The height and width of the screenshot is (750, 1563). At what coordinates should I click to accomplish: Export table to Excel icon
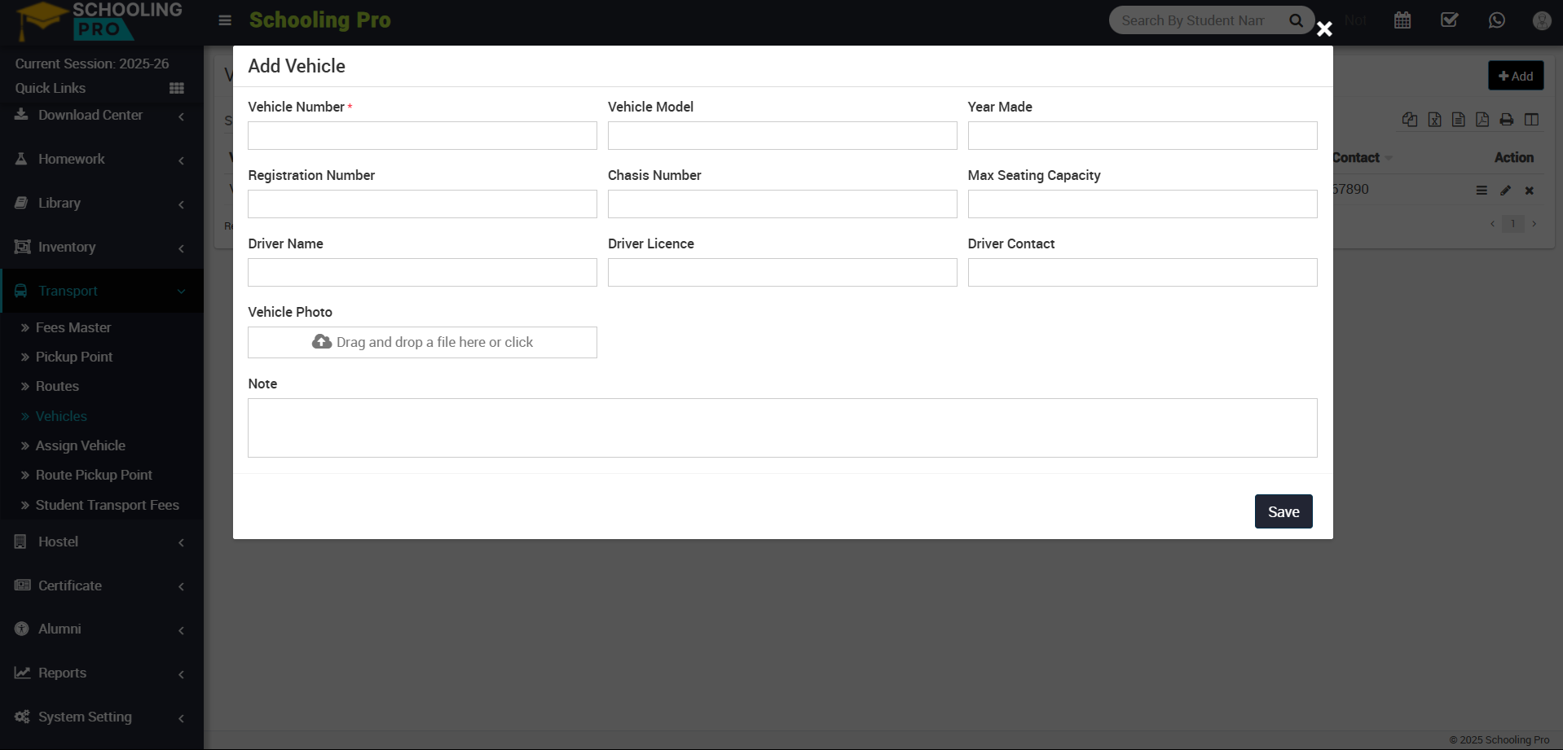(x=1434, y=120)
